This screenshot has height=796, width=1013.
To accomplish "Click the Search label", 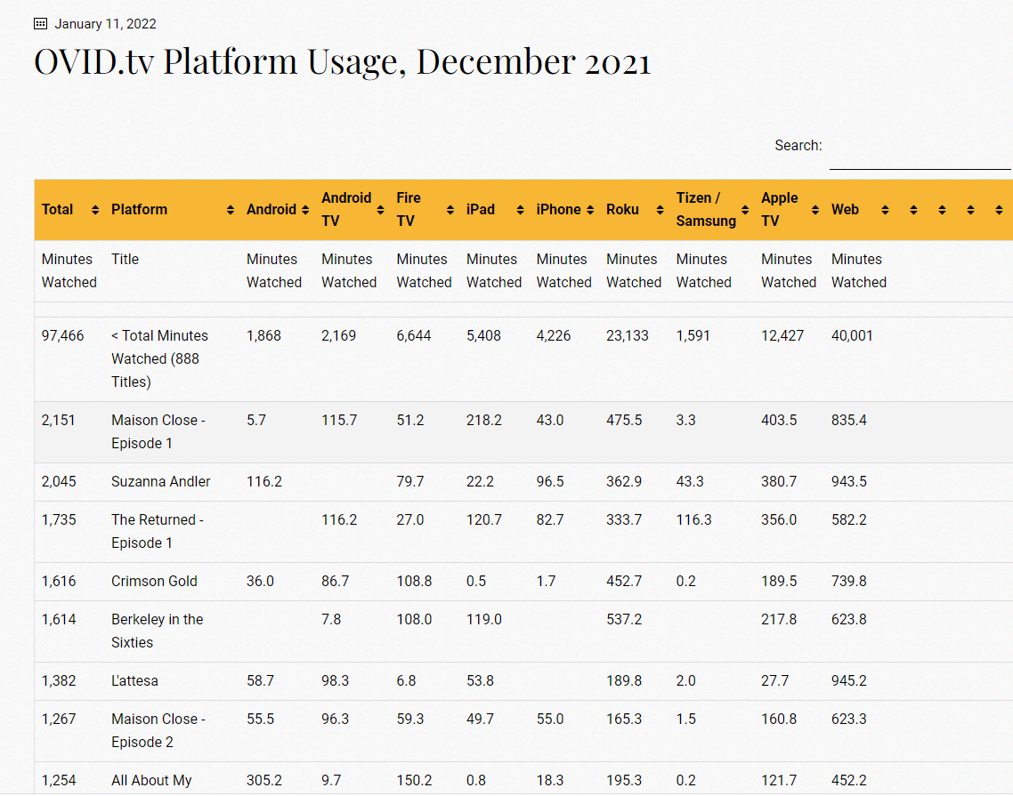I will click(798, 145).
